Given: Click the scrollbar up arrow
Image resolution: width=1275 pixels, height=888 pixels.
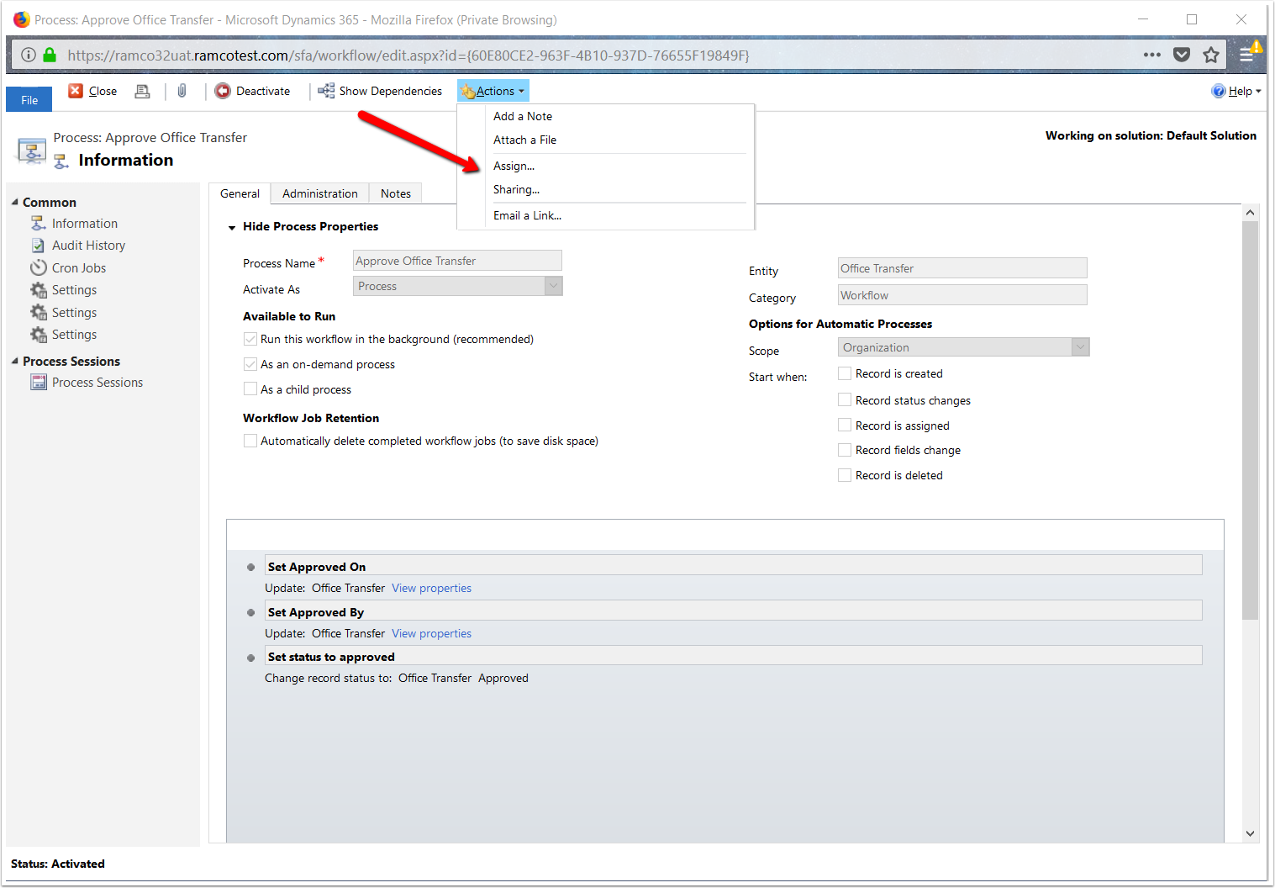Looking at the screenshot, I should (1250, 213).
